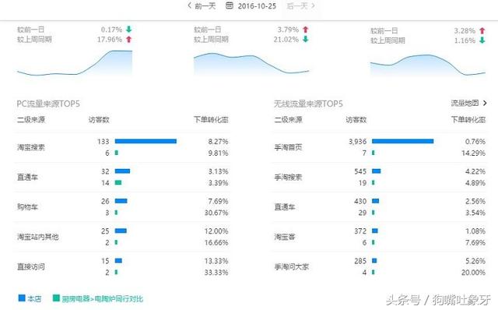
Task: Toggle the green 厨房电器 legend swatch
Action: [56, 298]
